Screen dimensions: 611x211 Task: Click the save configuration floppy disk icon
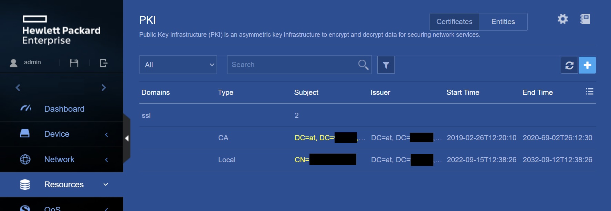tap(74, 63)
